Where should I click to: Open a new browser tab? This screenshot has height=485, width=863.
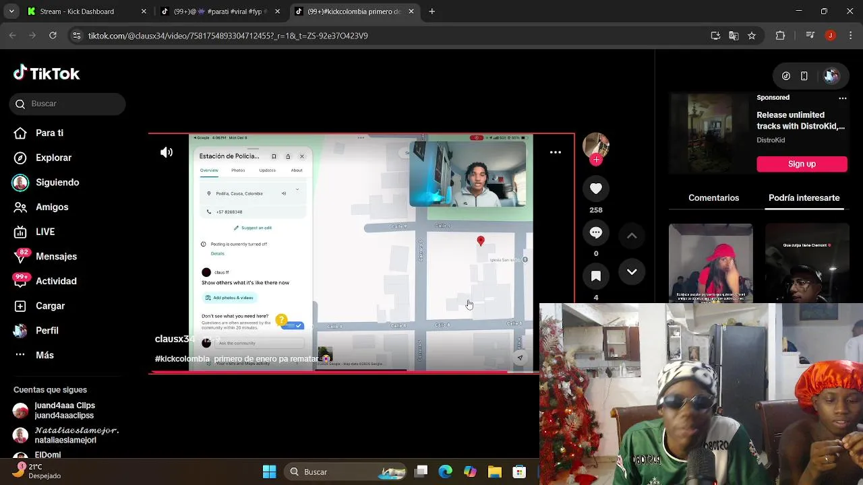click(432, 11)
